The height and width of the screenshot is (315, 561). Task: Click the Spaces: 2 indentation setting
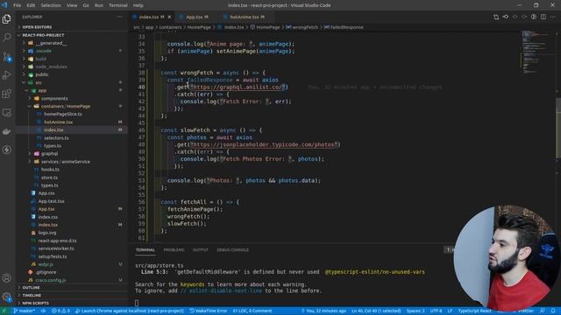click(x=415, y=311)
